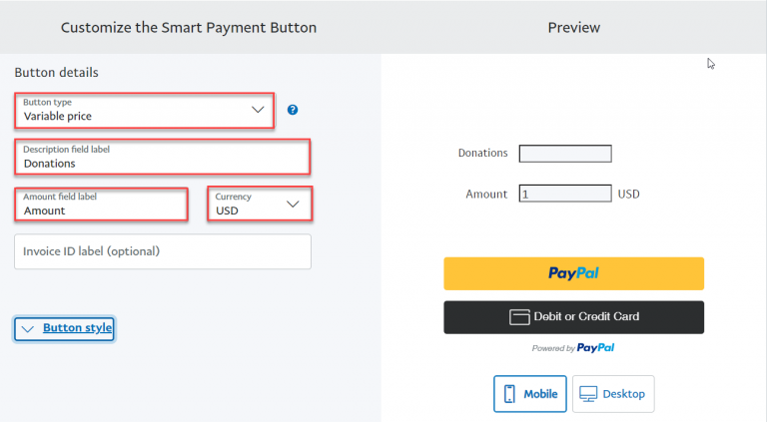Click the card icon on Debit button
The height and width of the screenshot is (422, 767).
click(519, 317)
